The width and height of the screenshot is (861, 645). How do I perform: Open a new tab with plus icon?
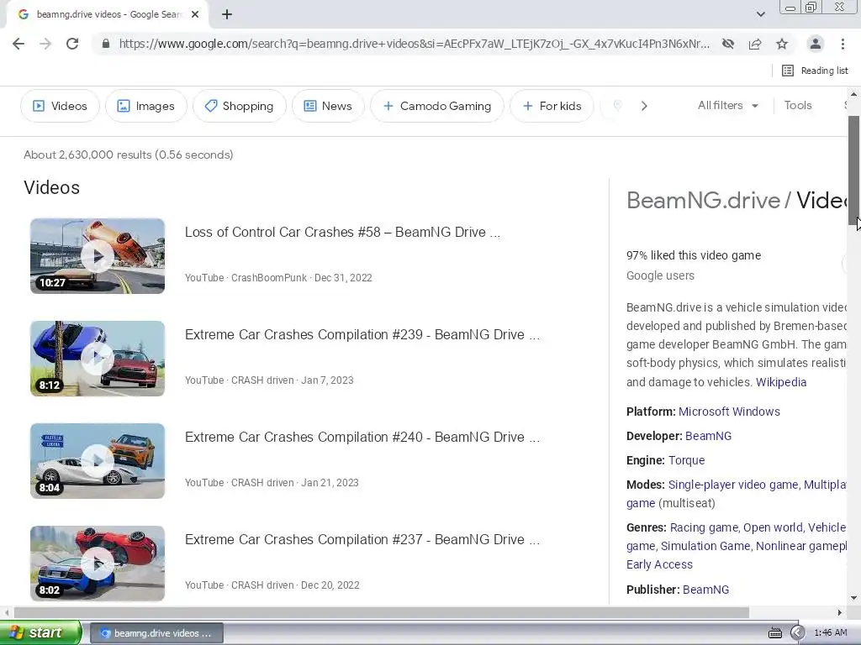[x=227, y=15]
